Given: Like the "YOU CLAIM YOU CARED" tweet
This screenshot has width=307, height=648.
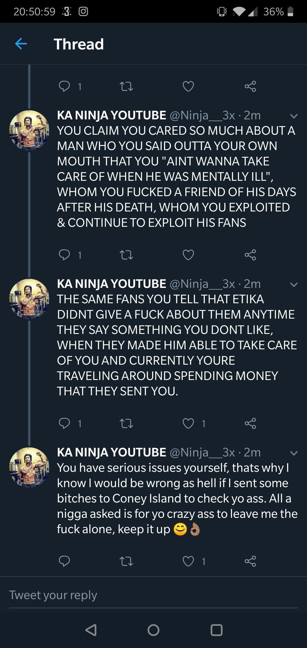Looking at the screenshot, I should [188, 255].
